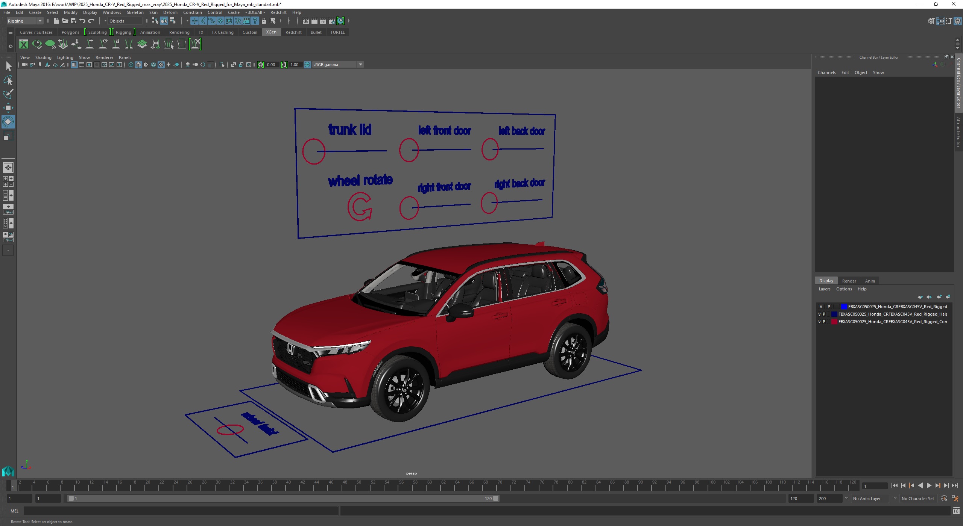This screenshot has height=526, width=963.
Task: Click the move layer up icon
Action: pyautogui.click(x=920, y=297)
